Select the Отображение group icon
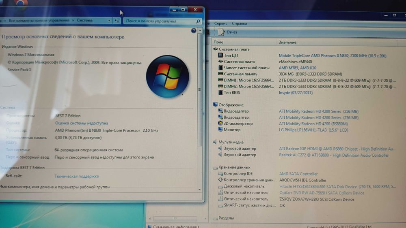The width and height of the screenshot is (406, 228). tap(215, 105)
